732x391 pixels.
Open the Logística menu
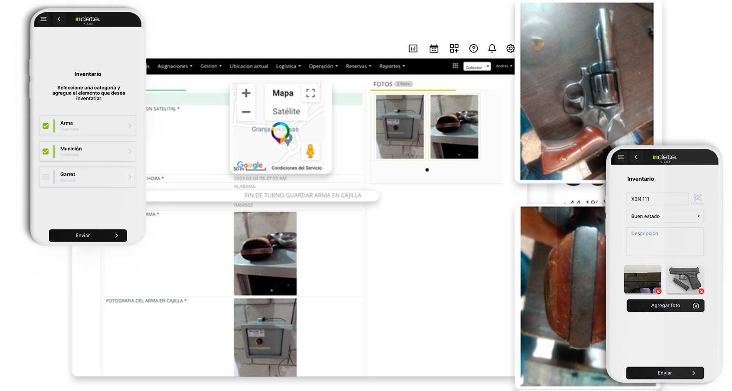(288, 66)
